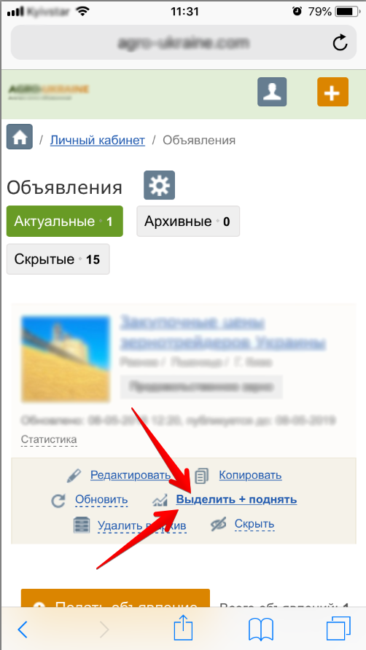Click the Редактировать link
The image size is (366, 650).
tap(131, 475)
